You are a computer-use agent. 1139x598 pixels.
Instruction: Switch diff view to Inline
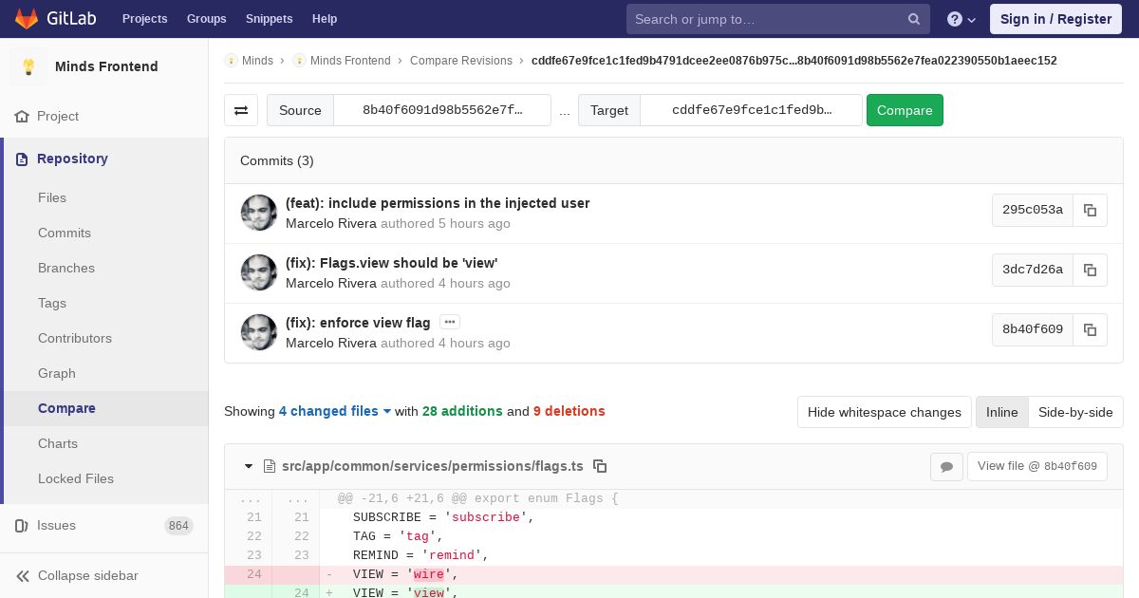(1001, 412)
